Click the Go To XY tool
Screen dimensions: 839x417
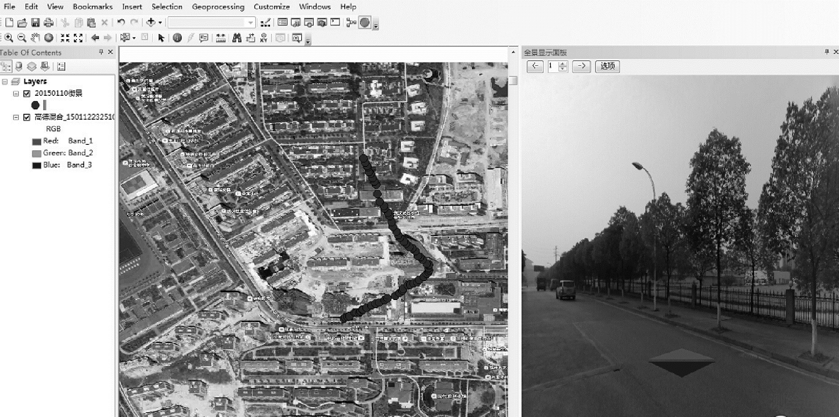coord(264,38)
